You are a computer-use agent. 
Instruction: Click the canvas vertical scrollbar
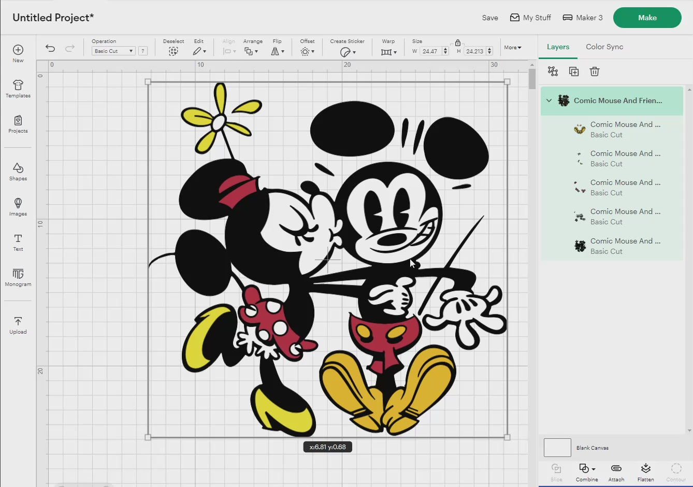(x=532, y=79)
